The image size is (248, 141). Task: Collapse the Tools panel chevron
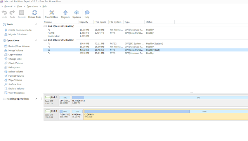tap(36, 24)
